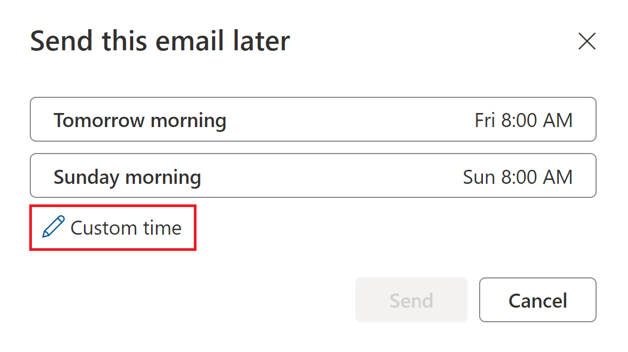628x352 pixels.
Task: Choose the Sunday morning option
Action: pos(313,176)
